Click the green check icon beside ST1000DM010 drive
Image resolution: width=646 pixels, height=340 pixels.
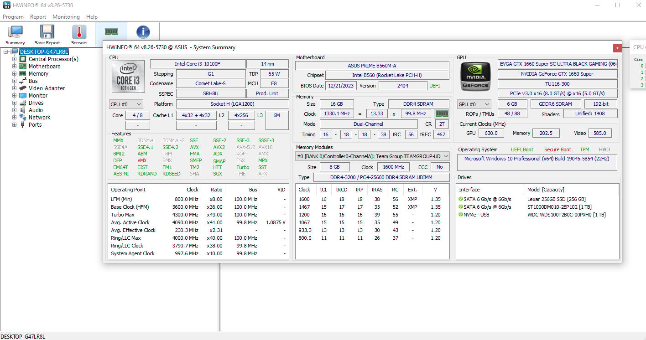(461, 207)
